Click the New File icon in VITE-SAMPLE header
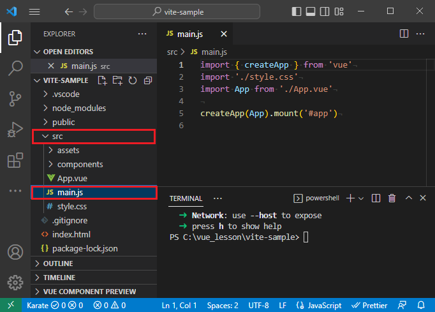This screenshot has width=435, height=312. click(102, 80)
